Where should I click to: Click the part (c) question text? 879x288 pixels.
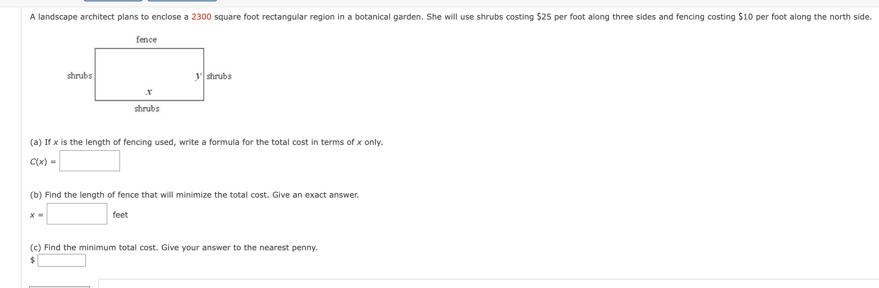174,247
